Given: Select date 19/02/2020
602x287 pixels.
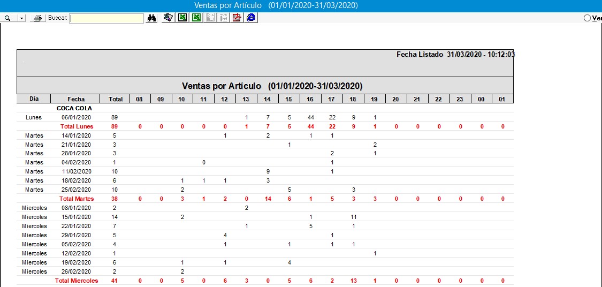Looking at the screenshot, I should pyautogui.click(x=77, y=262).
